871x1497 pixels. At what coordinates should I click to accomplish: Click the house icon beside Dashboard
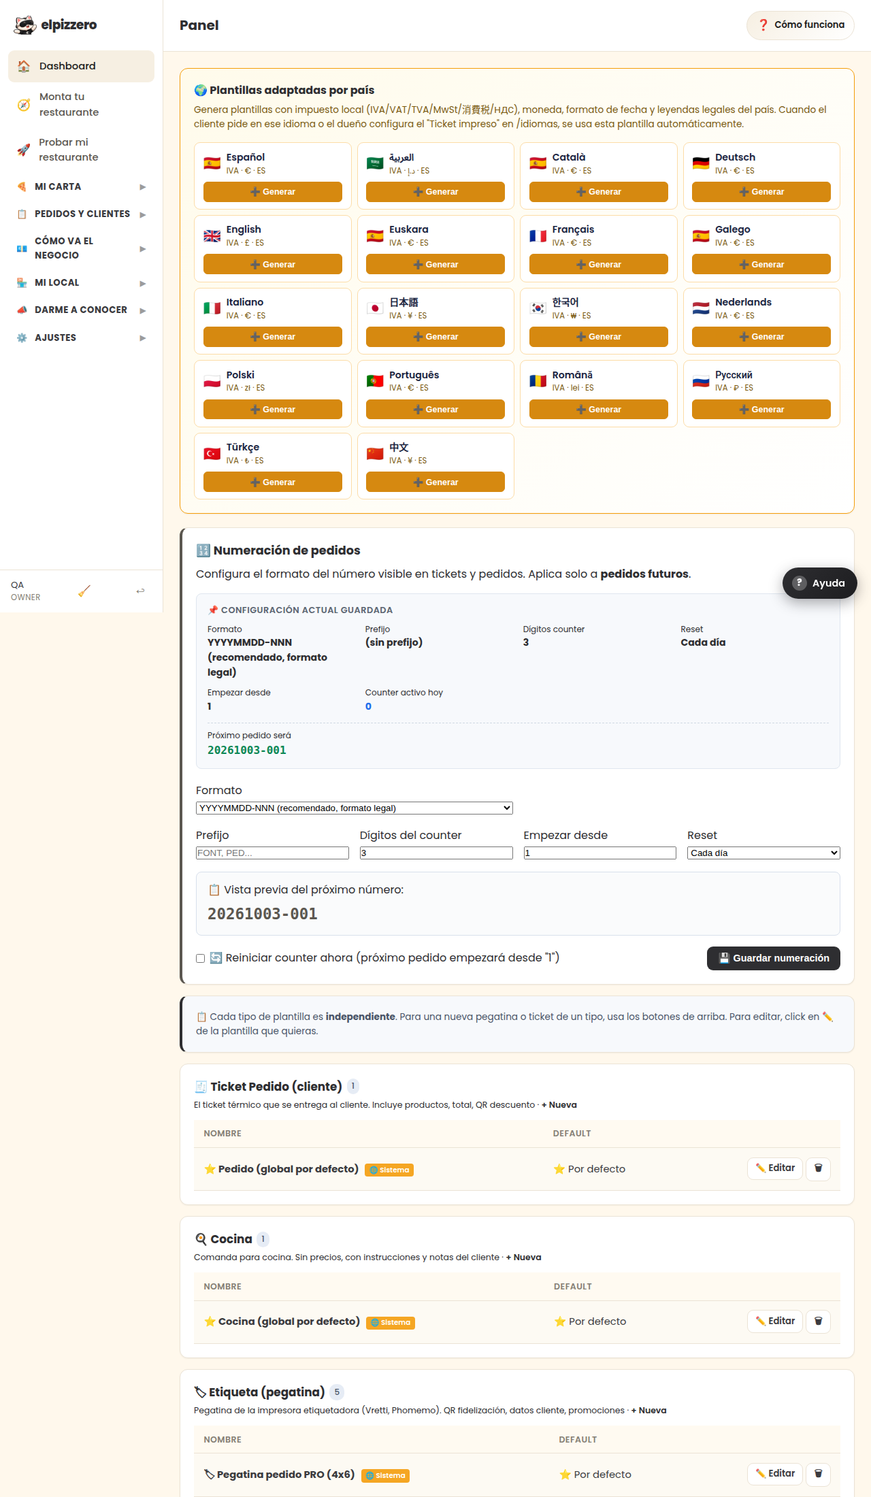coord(24,66)
